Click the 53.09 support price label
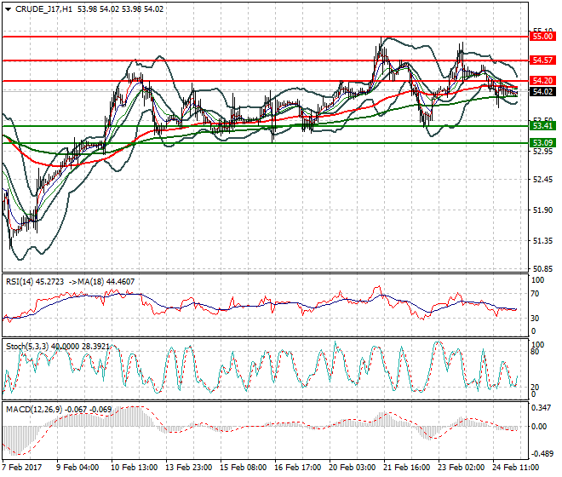The width and height of the screenshot is (562, 477). tap(542, 143)
